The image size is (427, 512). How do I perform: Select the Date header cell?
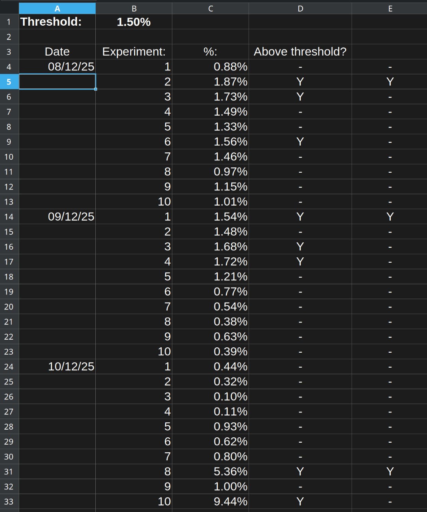[x=57, y=52]
